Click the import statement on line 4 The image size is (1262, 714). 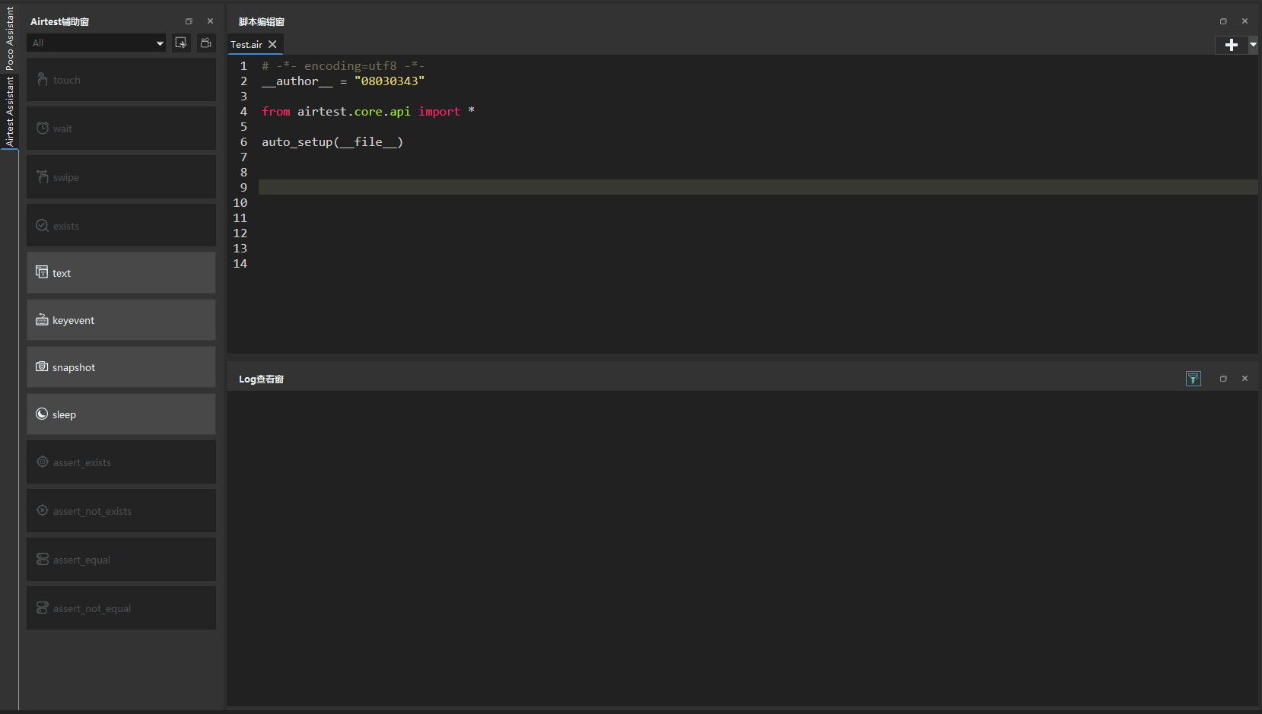368,112
